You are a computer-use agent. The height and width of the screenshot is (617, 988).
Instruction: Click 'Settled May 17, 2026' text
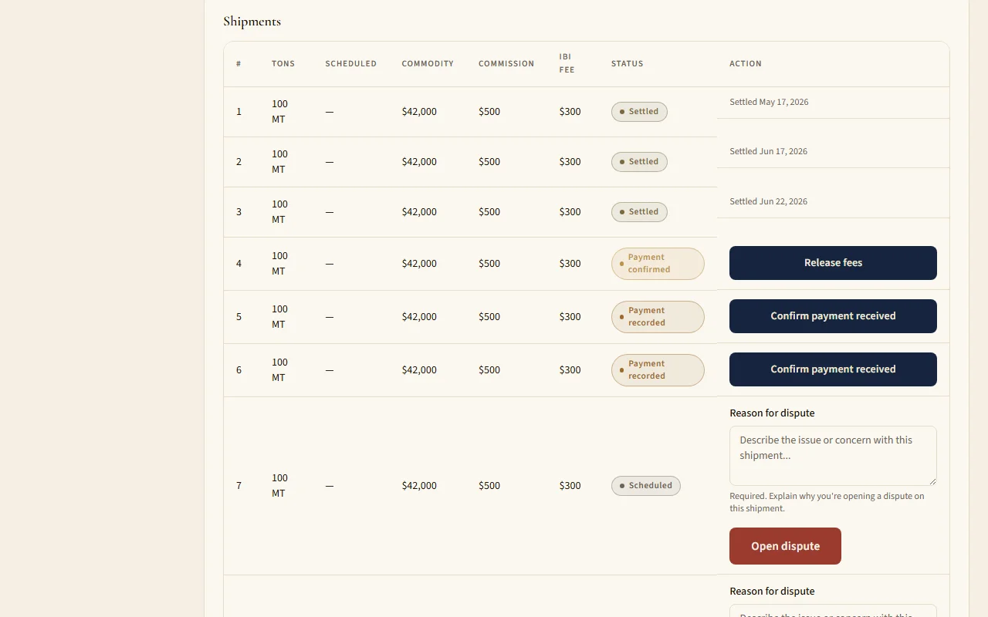[x=769, y=102]
